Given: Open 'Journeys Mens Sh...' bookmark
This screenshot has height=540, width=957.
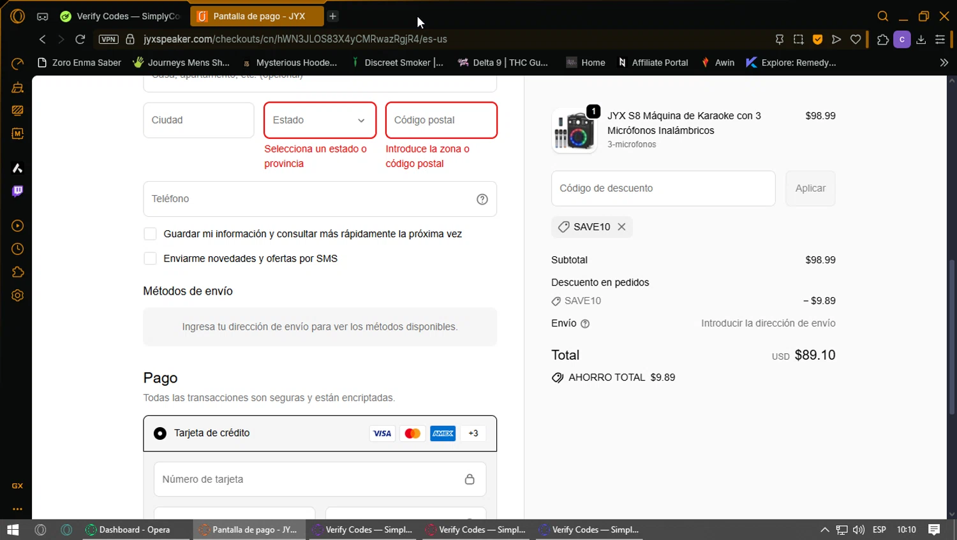Looking at the screenshot, I should click(x=181, y=62).
